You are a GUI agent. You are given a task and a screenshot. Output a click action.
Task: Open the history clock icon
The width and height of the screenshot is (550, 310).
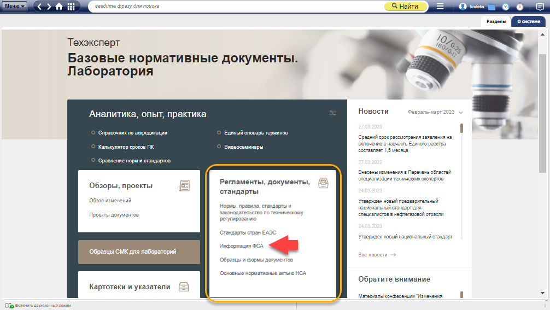point(506,7)
